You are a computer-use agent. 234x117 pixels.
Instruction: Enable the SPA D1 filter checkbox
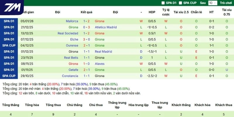163,3
